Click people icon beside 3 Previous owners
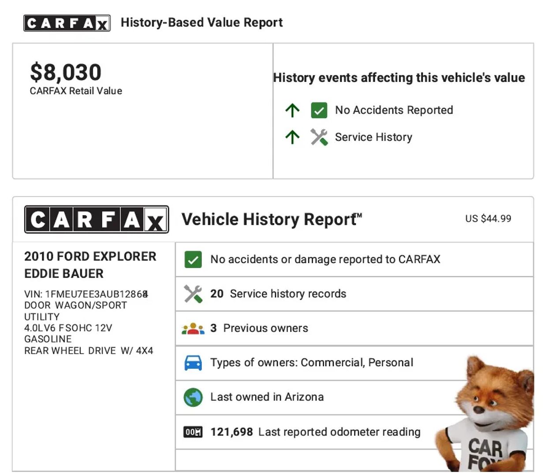 [193, 328]
